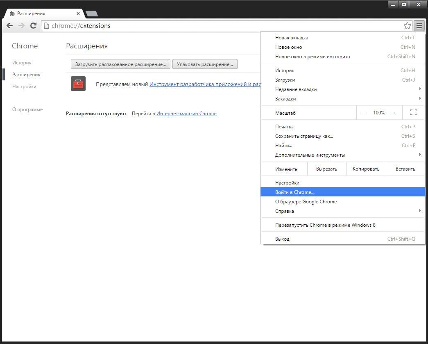Close the Chrome hamburger menu button
This screenshot has width=428, height=344.
click(x=419, y=26)
